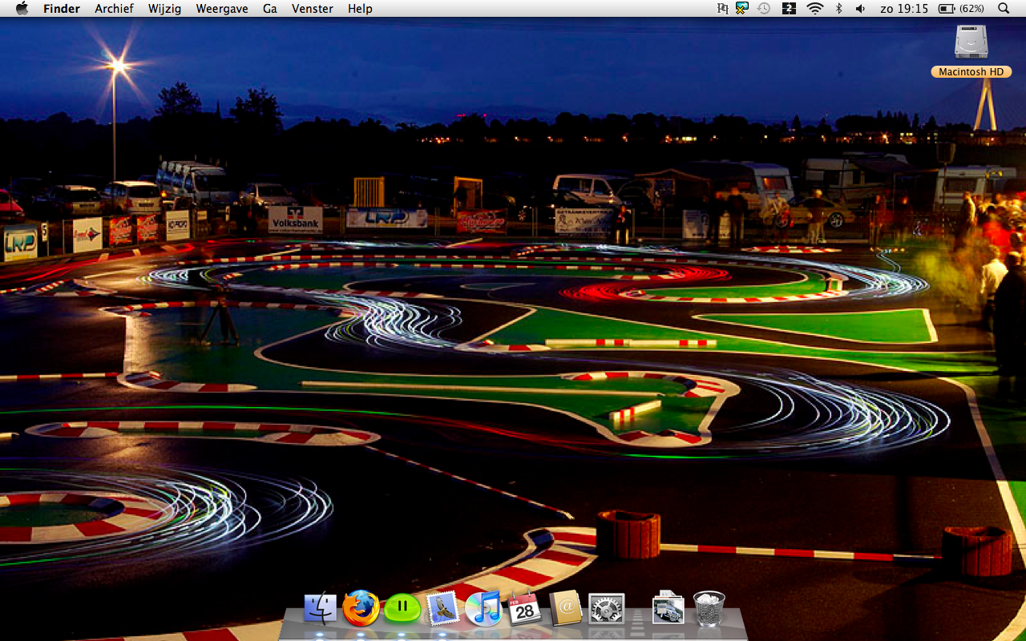Open Address Book in the Dock
This screenshot has height=641, width=1026.
pos(566,609)
